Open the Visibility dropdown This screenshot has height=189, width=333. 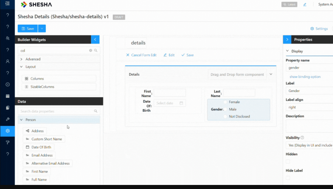pyautogui.click(x=310, y=145)
